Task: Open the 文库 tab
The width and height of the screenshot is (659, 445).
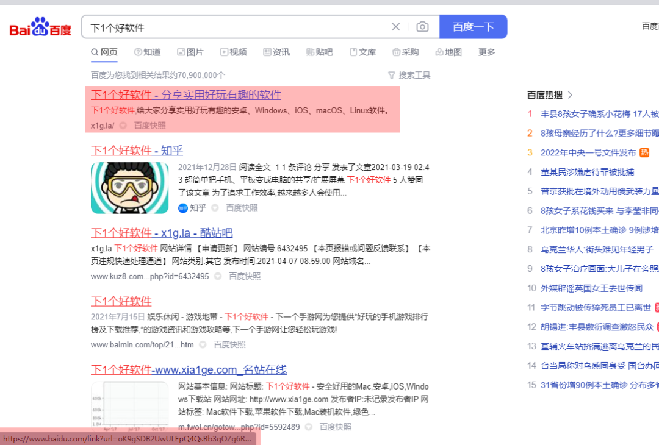Action: coord(362,52)
